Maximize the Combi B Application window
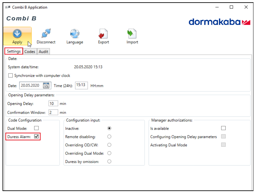This screenshot has height=193, width=256. (x=231, y=7)
